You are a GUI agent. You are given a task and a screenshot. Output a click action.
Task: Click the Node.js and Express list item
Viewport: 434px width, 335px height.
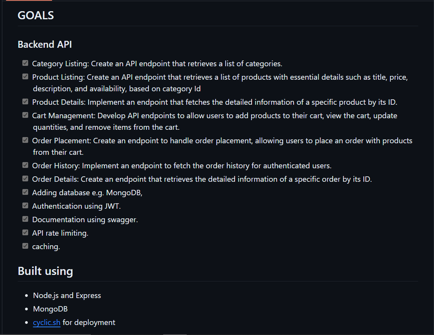click(67, 295)
